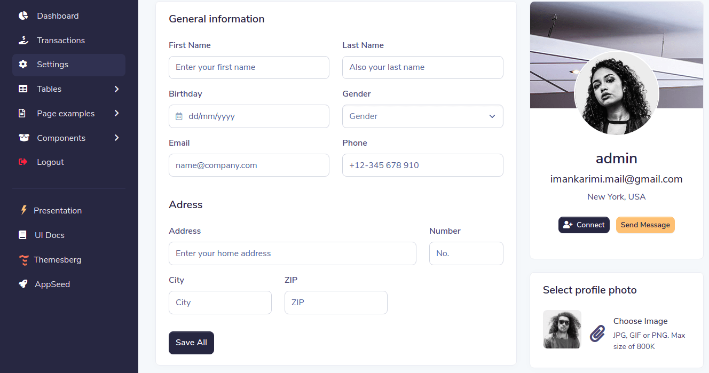Click the Presentation lightning bolt icon

[x=23, y=210]
